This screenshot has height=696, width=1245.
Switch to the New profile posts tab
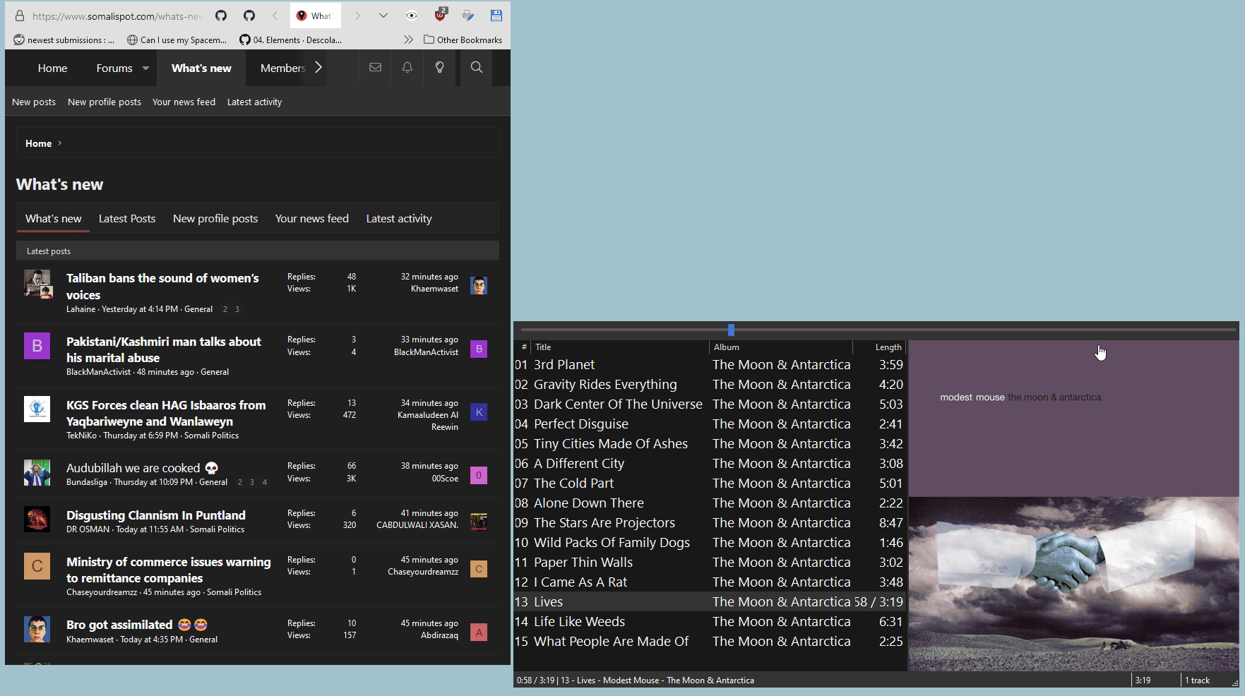215,219
